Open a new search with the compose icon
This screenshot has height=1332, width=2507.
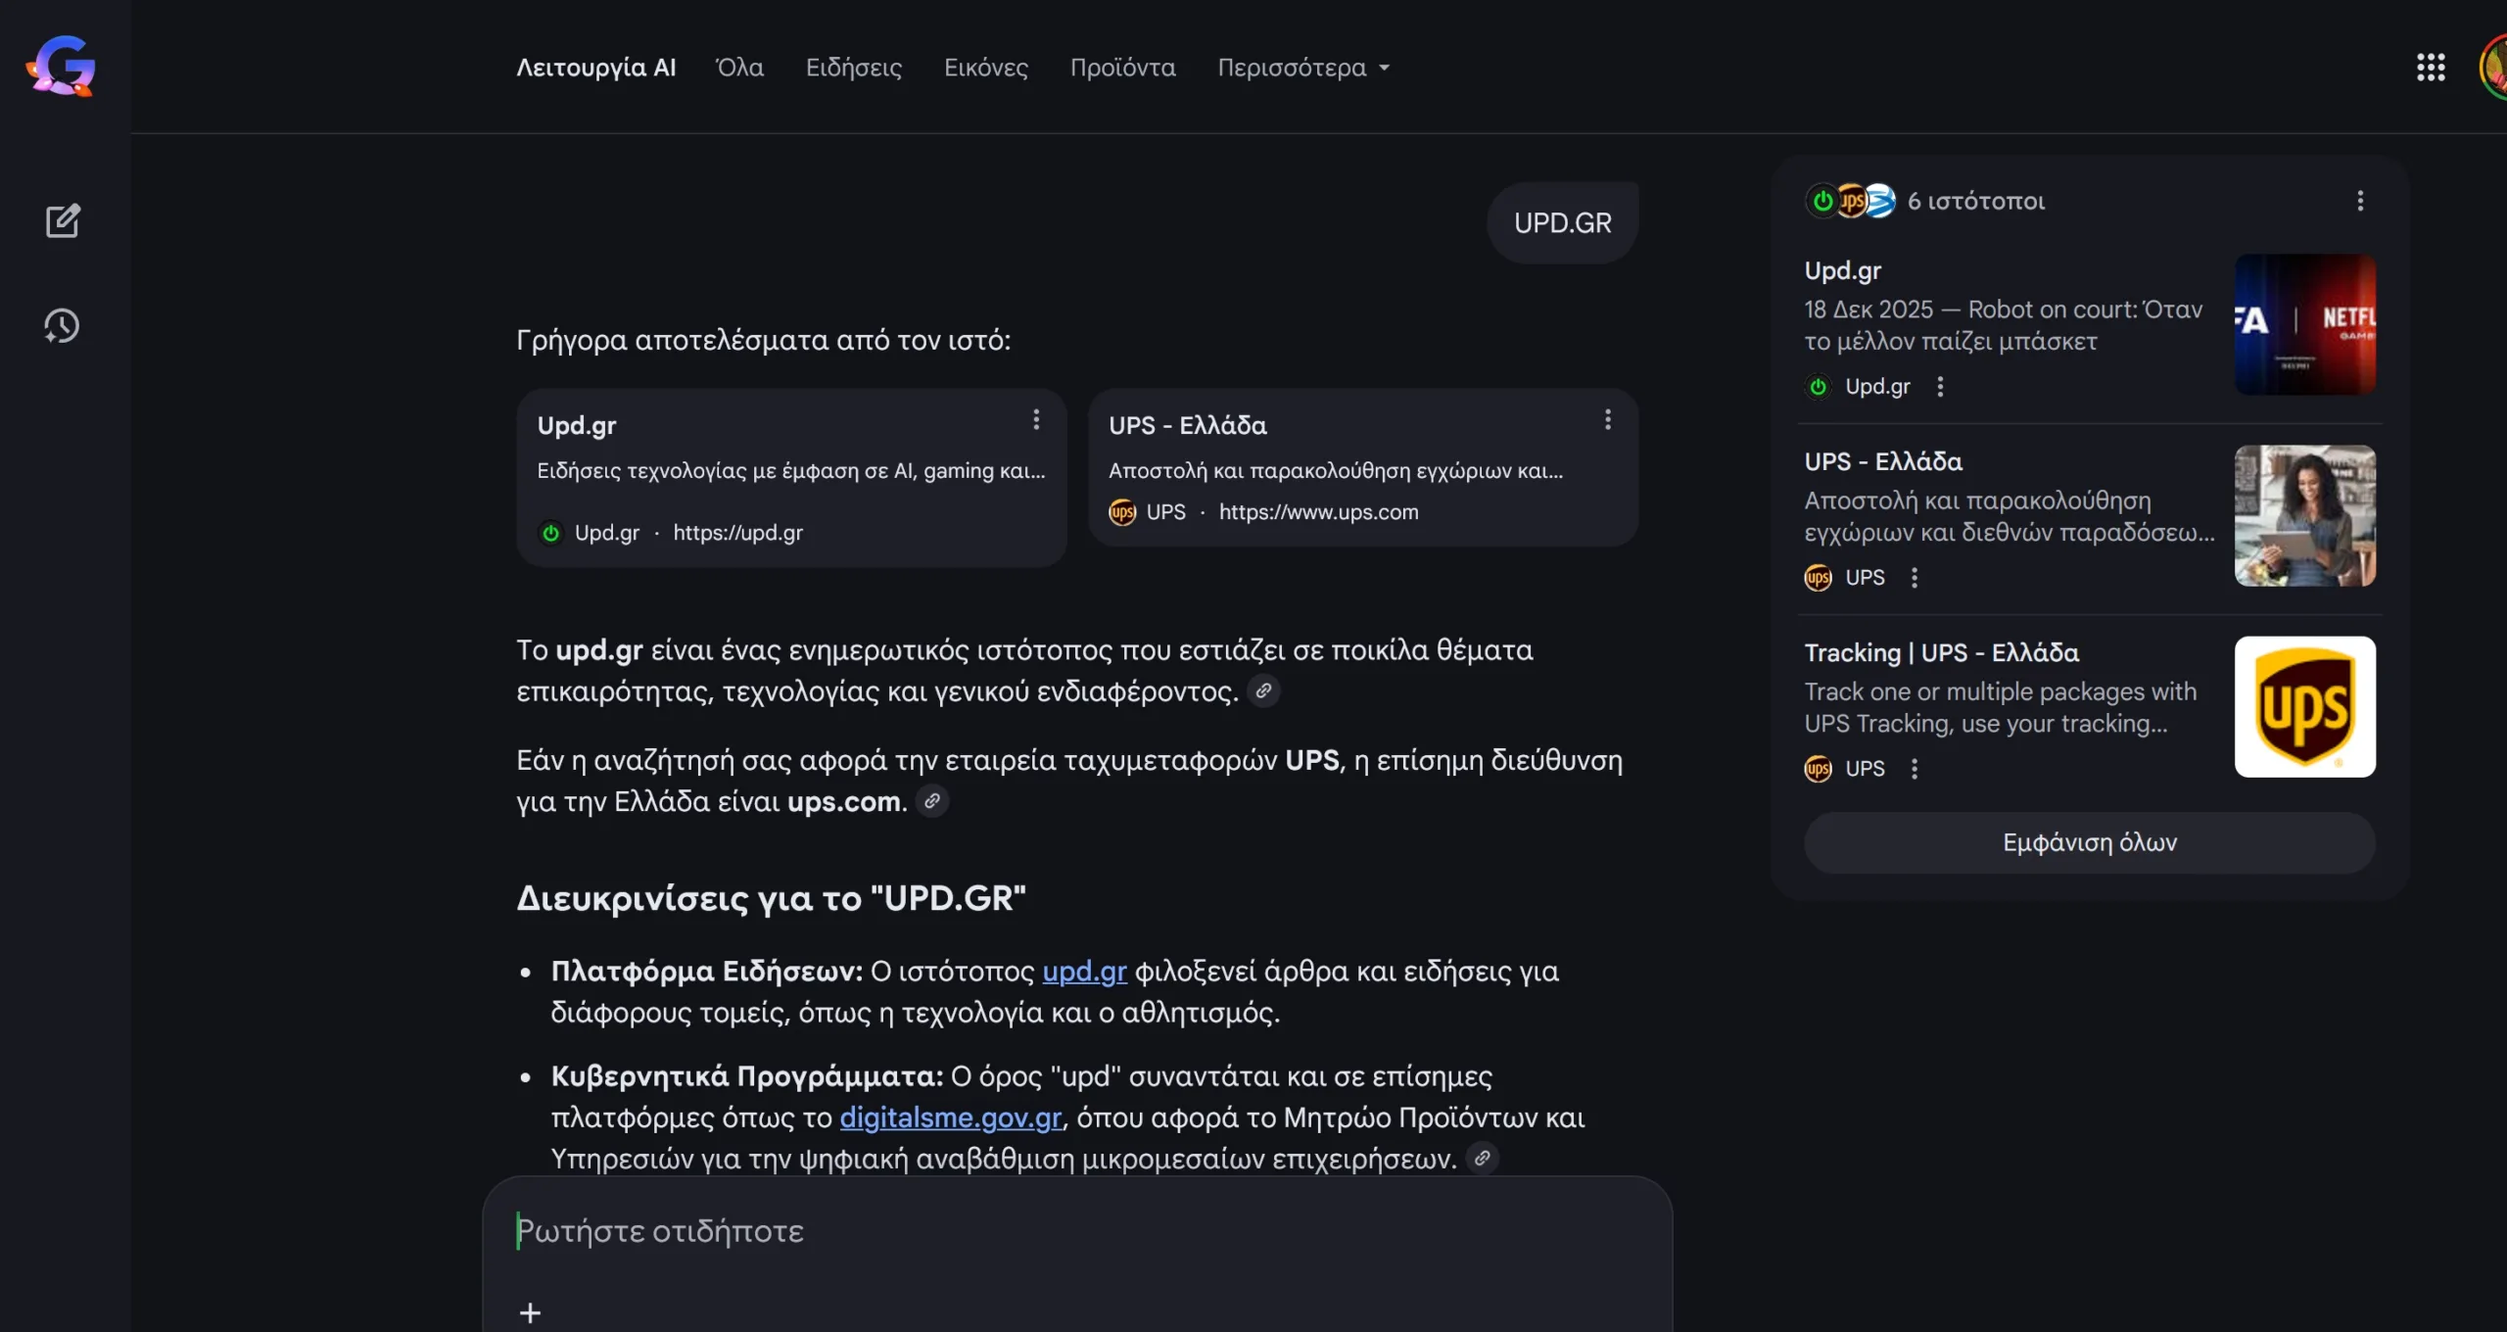pyautogui.click(x=62, y=221)
